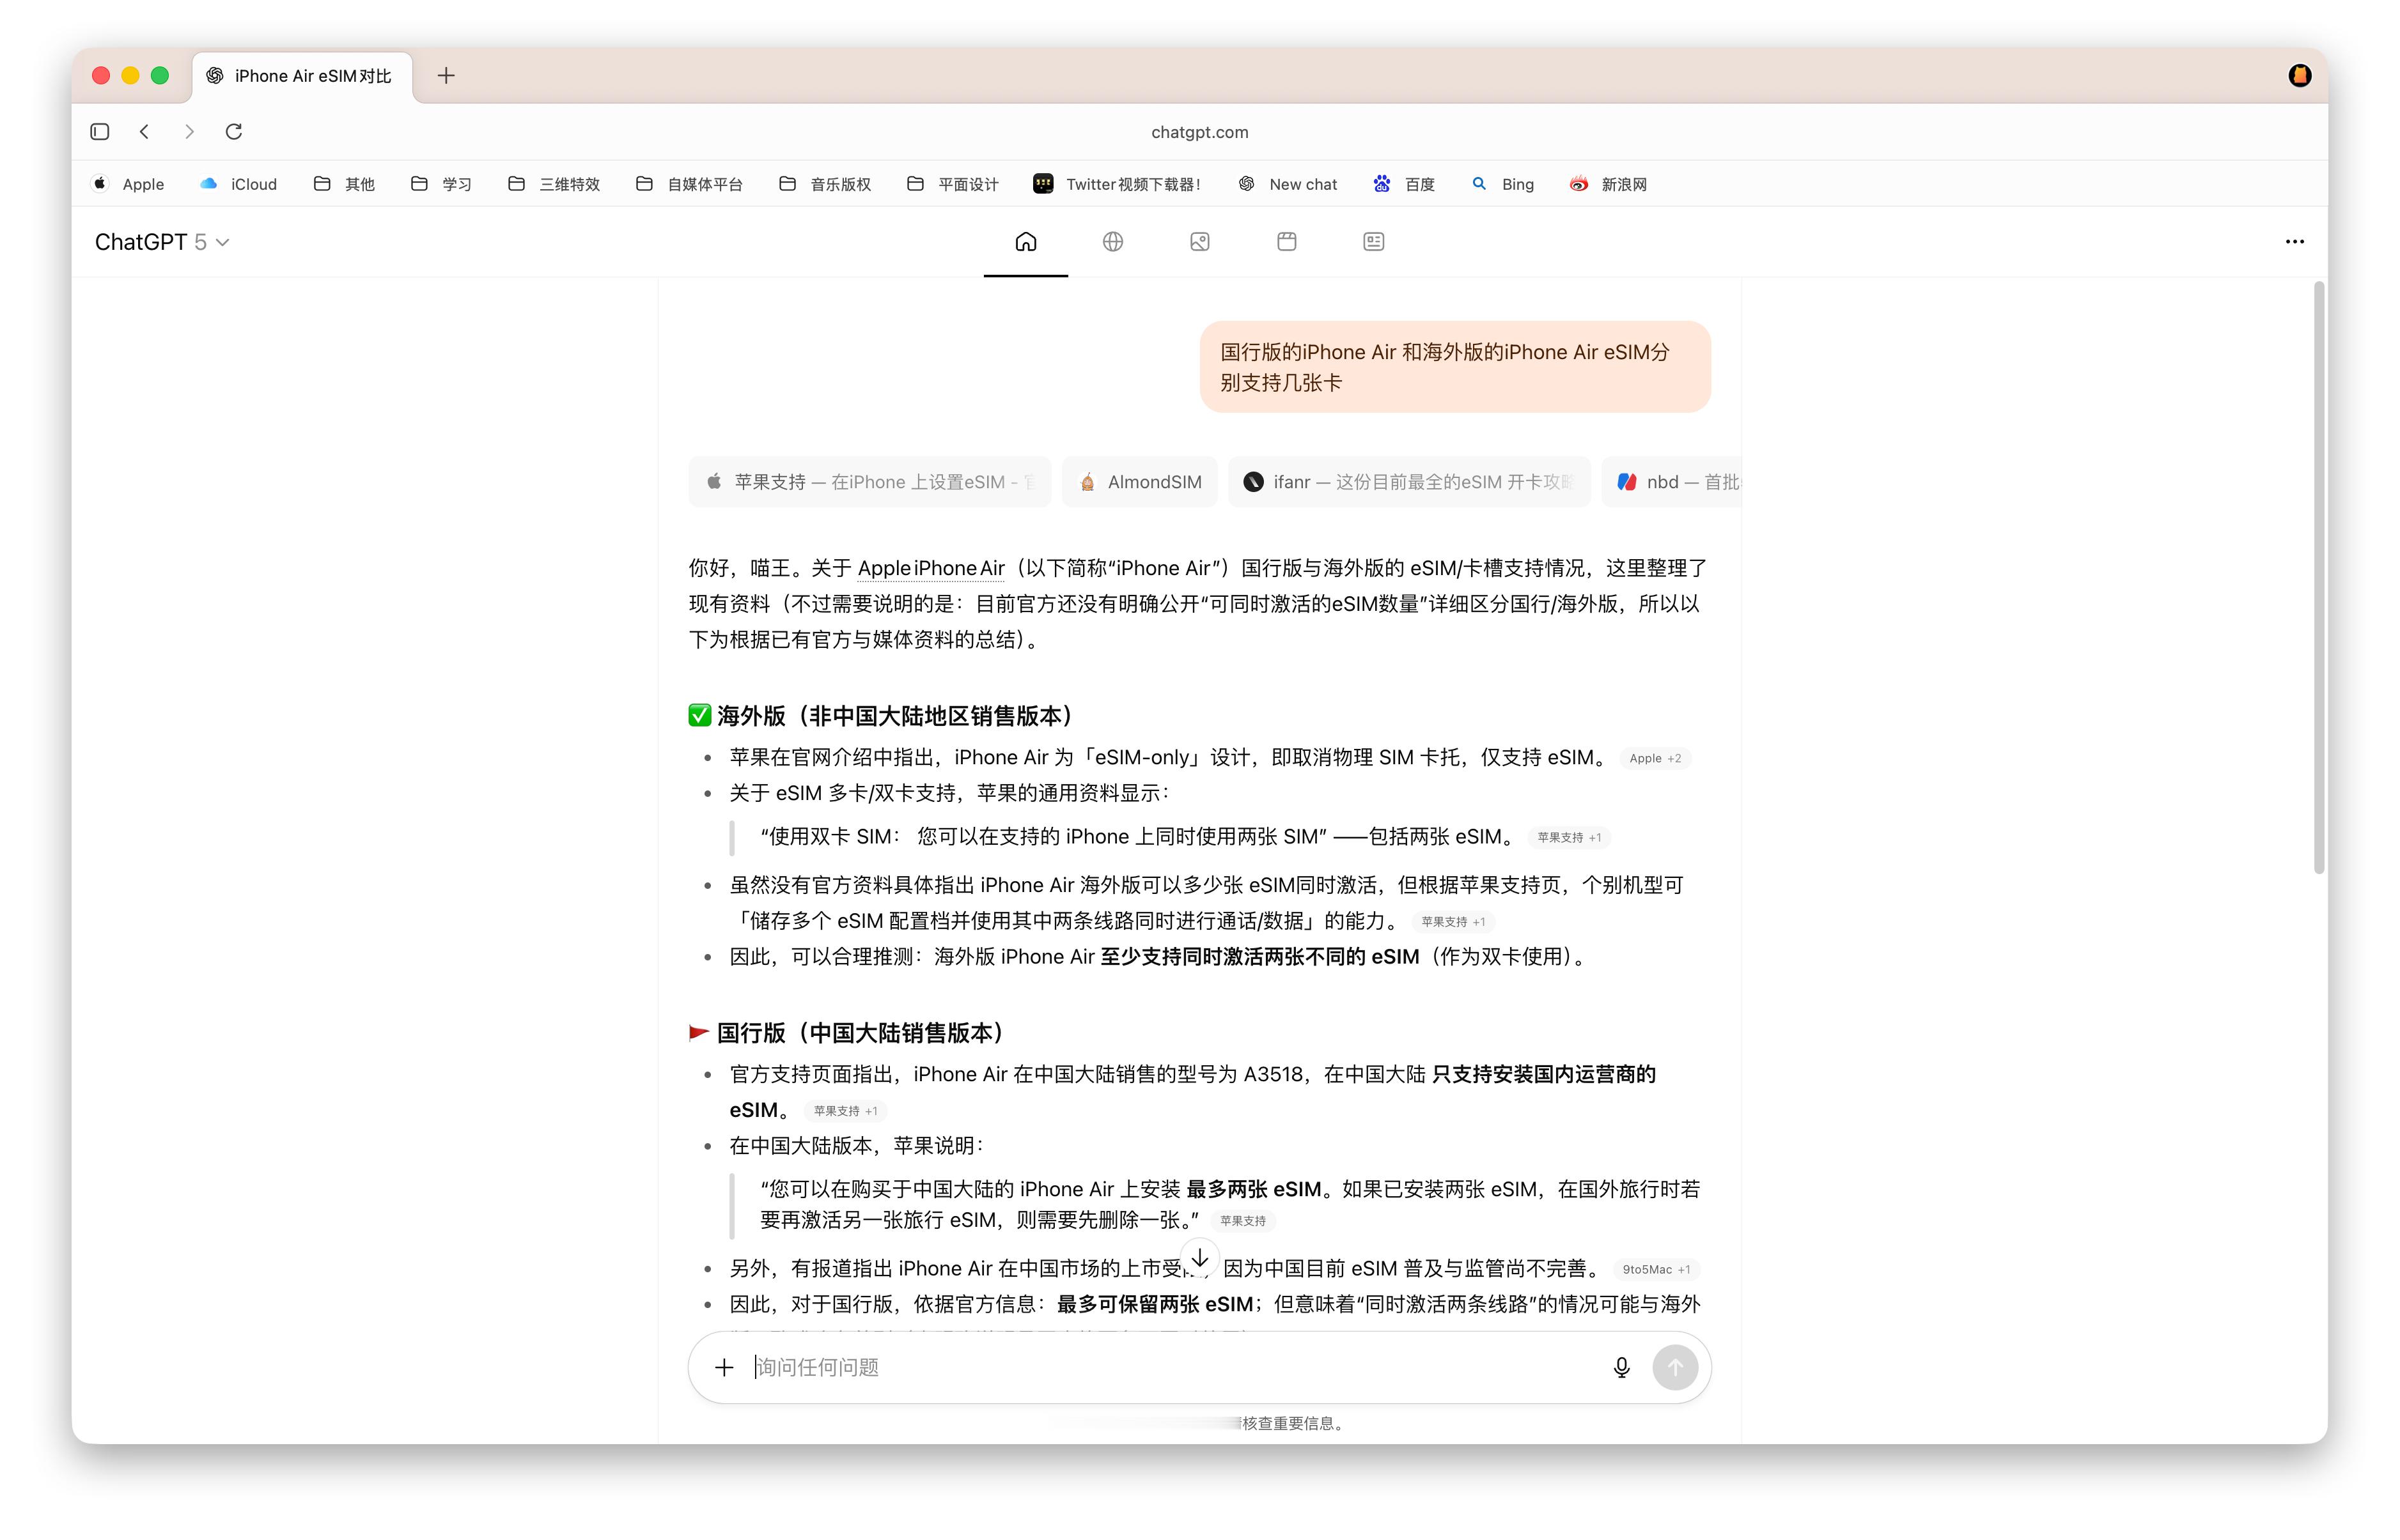This screenshot has width=2400, height=1540.
Task: Open the 苹果支持 source citation chip
Action: pyautogui.click(x=869, y=482)
